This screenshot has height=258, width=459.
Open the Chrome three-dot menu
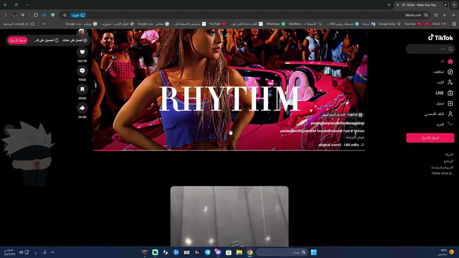5,15
